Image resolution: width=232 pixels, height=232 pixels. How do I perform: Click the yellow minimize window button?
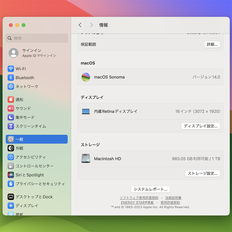click(x=17, y=25)
